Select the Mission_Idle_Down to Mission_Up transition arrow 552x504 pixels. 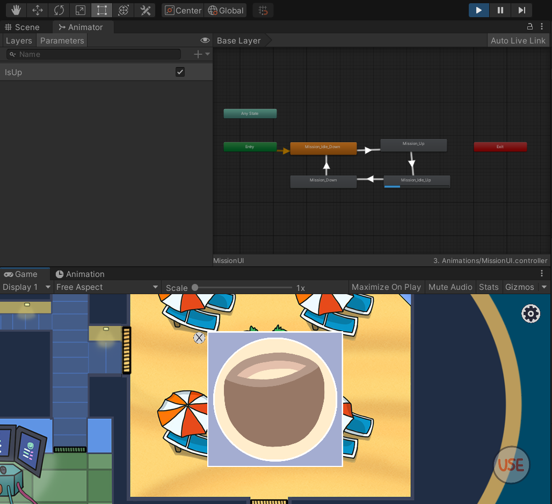pyautogui.click(x=368, y=150)
